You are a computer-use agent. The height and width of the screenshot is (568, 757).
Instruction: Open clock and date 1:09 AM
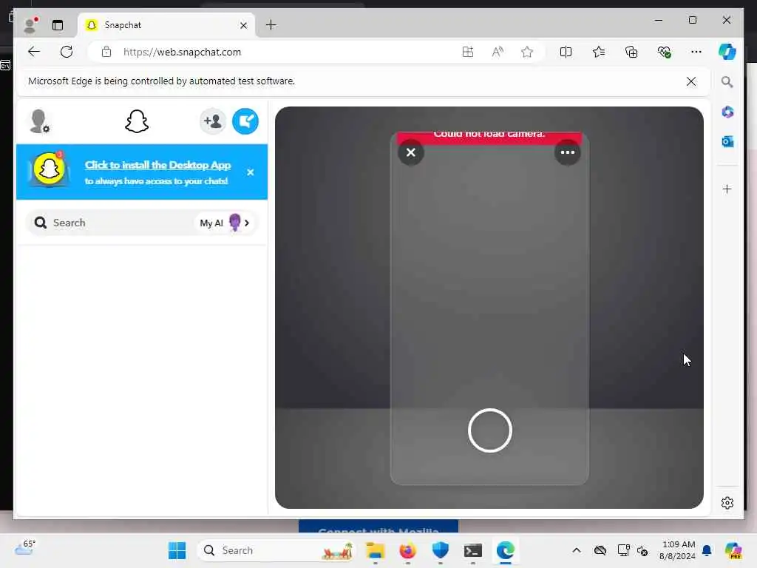(677, 550)
